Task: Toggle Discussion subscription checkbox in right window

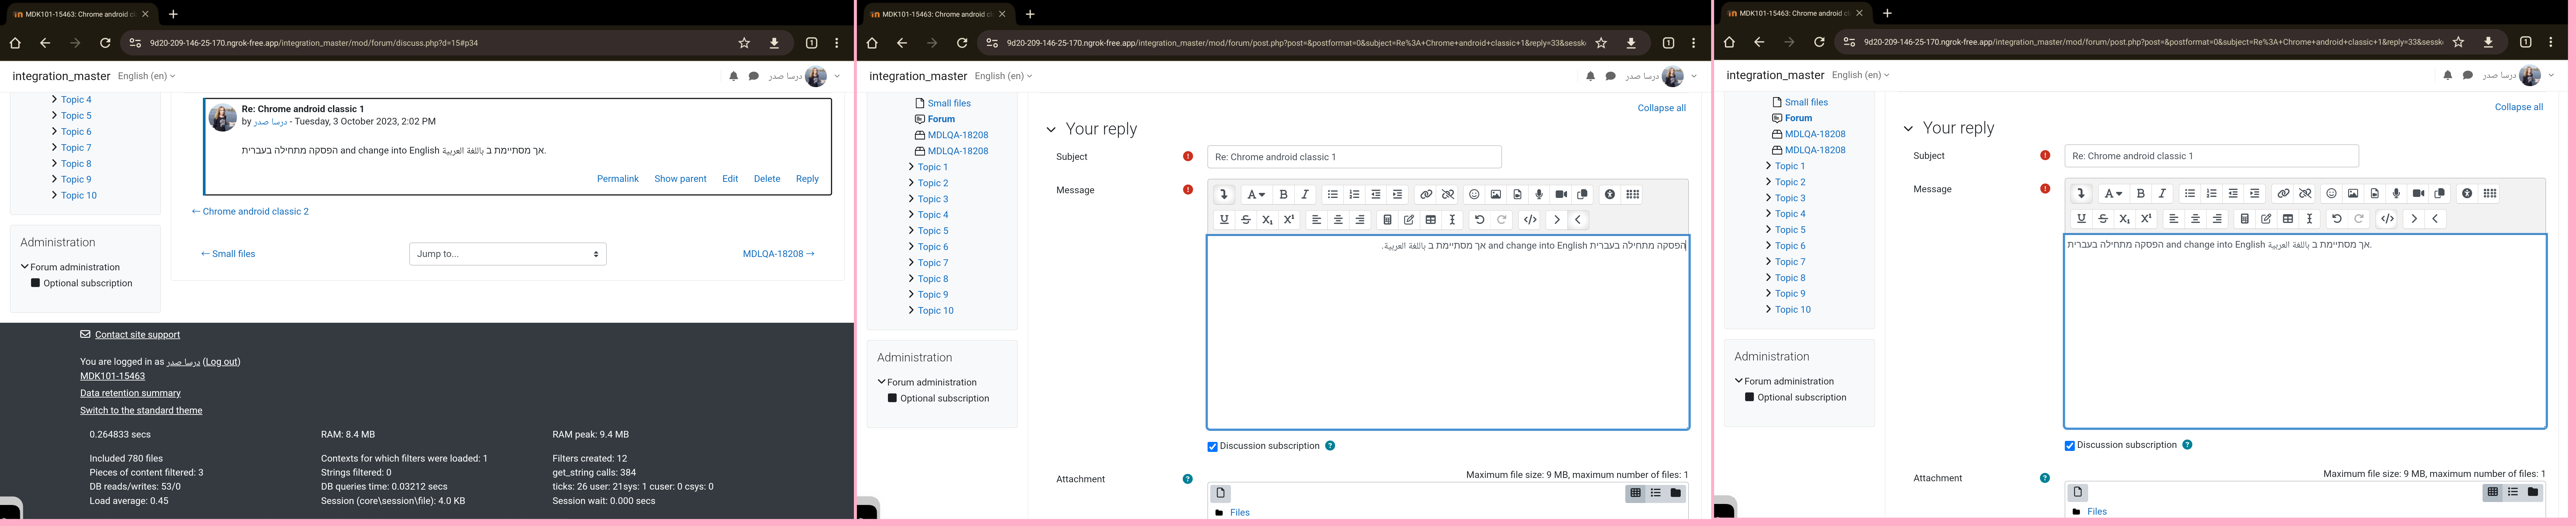Action: [x=2070, y=446]
